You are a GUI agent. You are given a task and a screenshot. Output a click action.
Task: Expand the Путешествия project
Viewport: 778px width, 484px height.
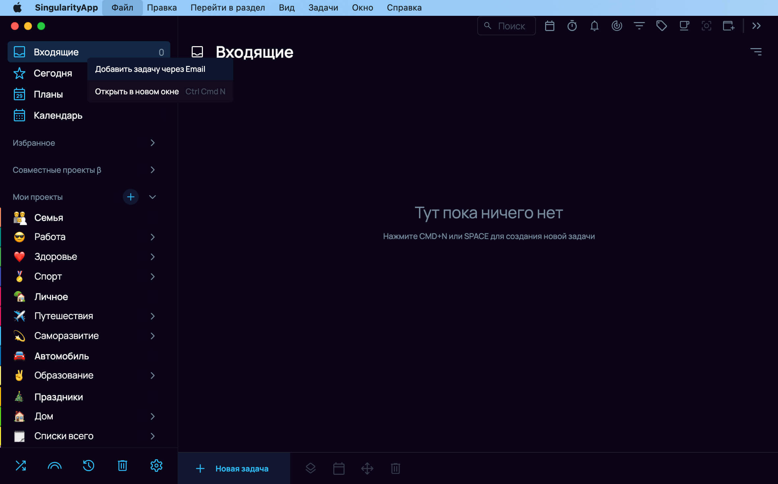(152, 316)
